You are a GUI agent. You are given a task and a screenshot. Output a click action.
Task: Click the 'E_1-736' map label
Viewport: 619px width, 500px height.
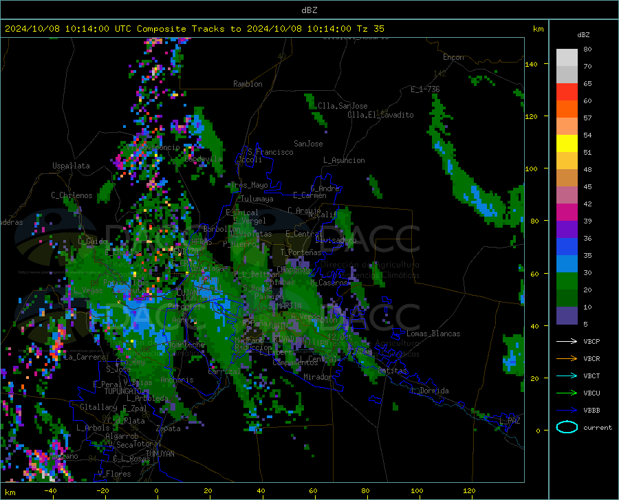pos(425,89)
